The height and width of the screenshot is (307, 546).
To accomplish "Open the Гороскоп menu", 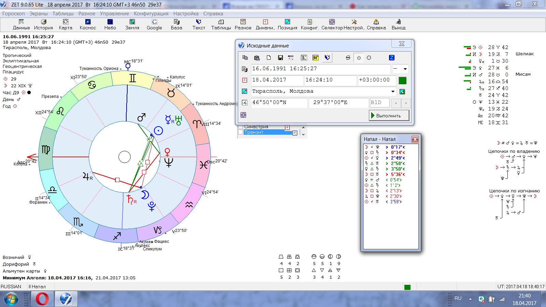I will coord(14,14).
